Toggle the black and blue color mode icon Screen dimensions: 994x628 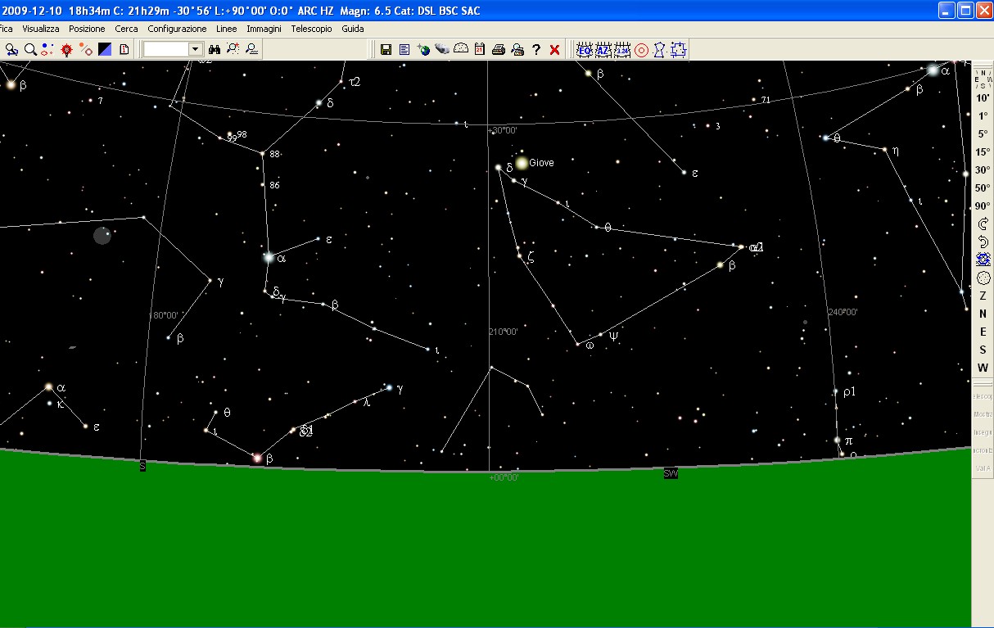[105, 50]
